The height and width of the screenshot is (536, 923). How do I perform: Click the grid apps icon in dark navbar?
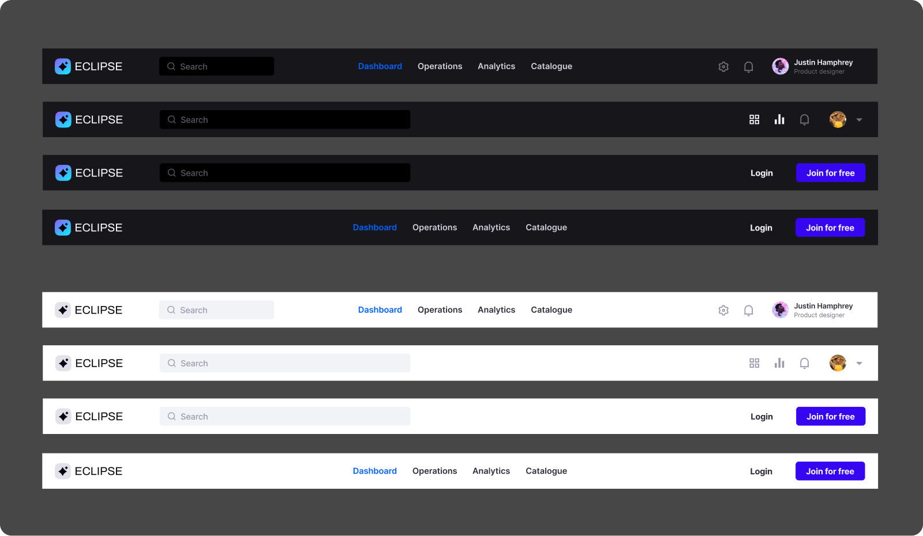[x=754, y=120]
